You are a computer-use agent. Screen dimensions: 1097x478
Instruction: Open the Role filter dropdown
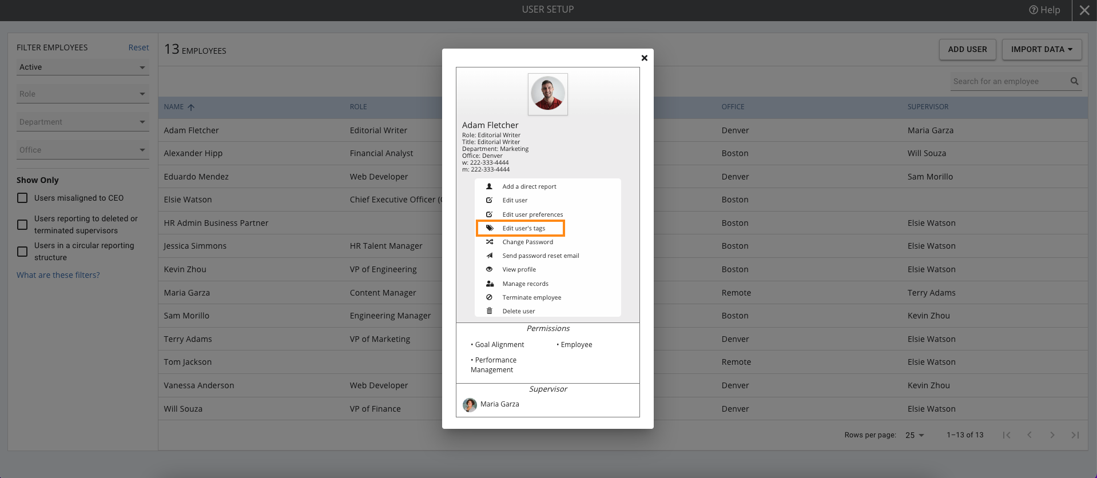[82, 94]
